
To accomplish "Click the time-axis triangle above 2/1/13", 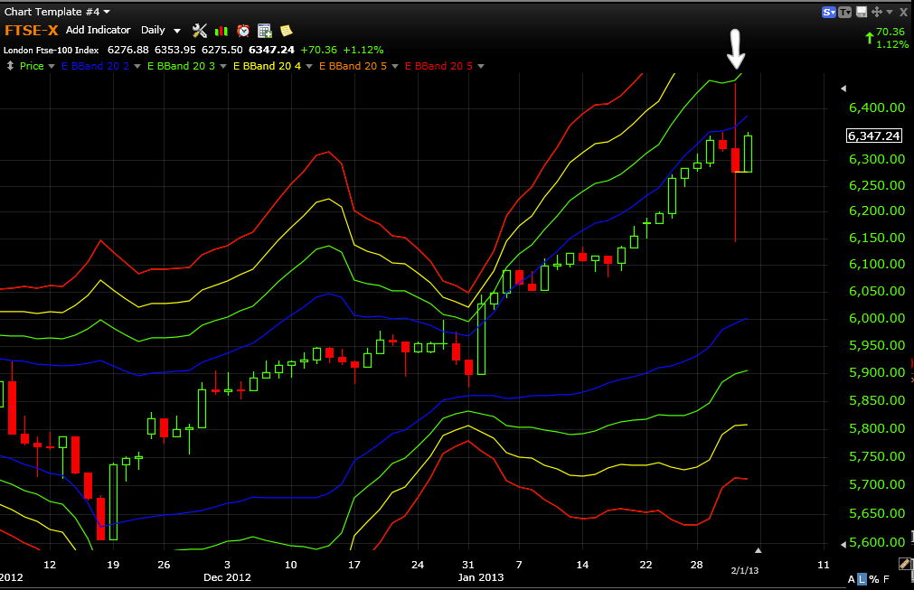I will pyautogui.click(x=758, y=550).
